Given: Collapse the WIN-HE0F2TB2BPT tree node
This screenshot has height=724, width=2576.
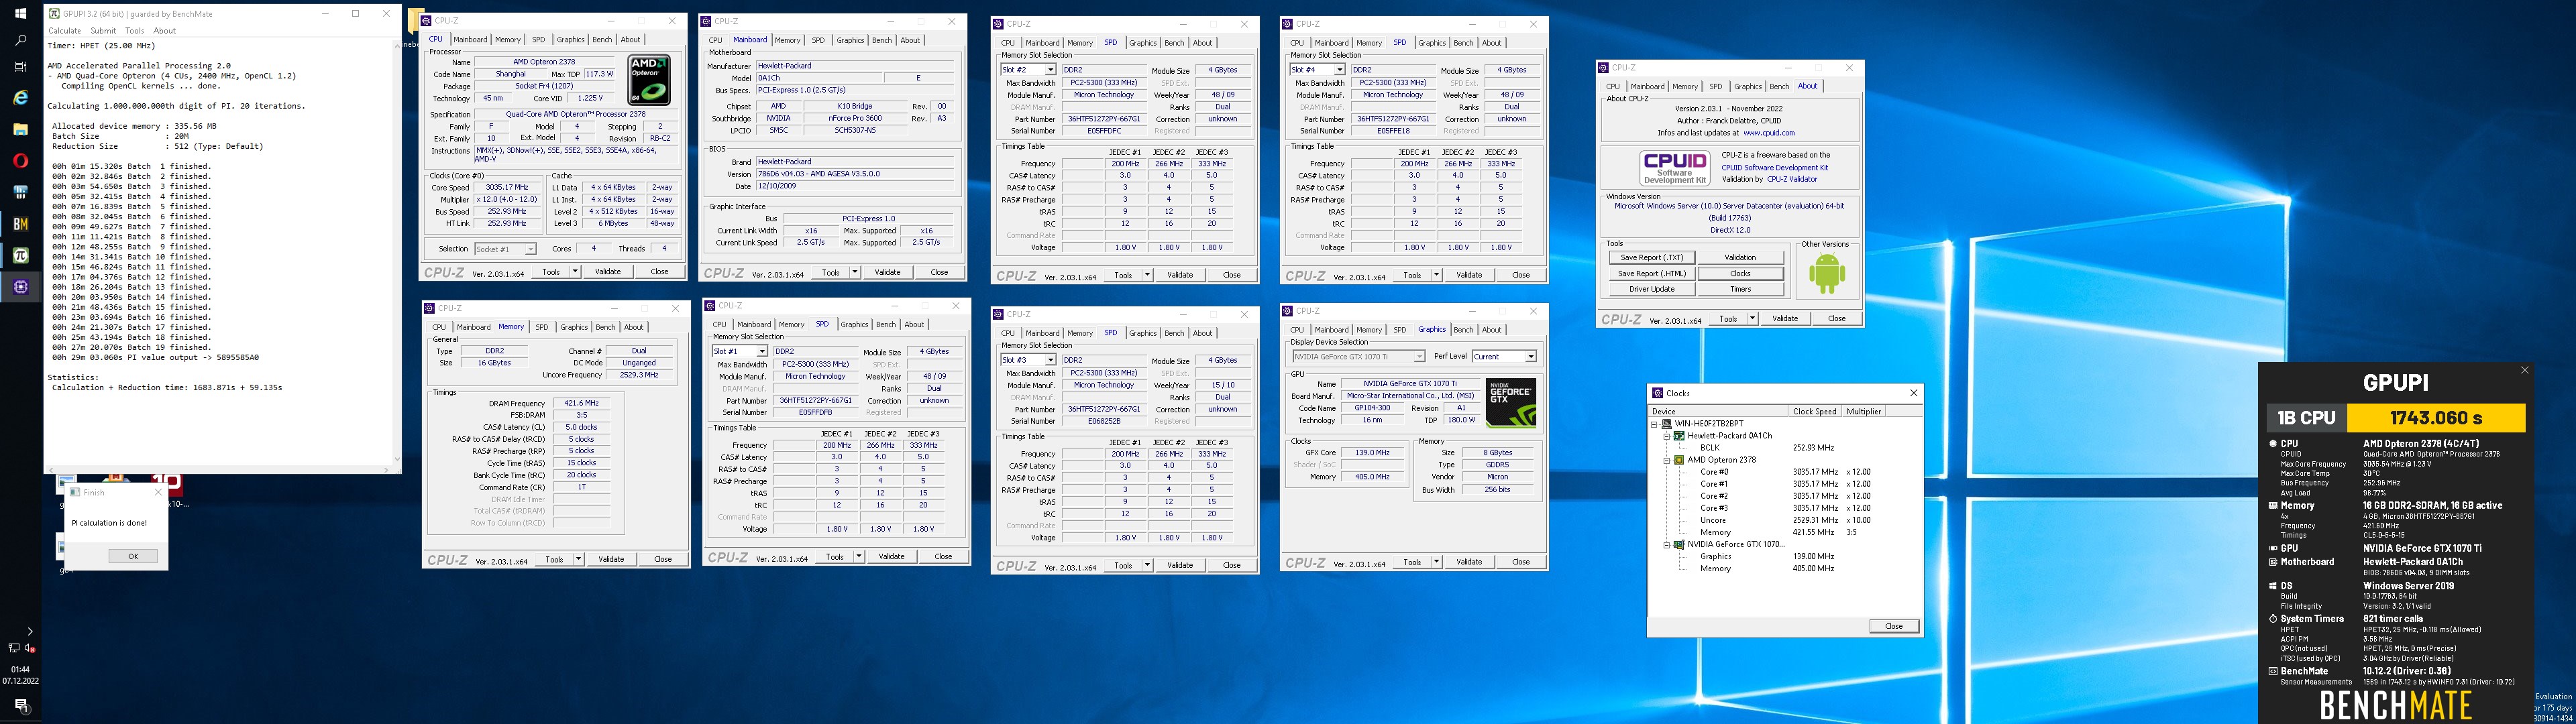Looking at the screenshot, I should coord(1655,424).
